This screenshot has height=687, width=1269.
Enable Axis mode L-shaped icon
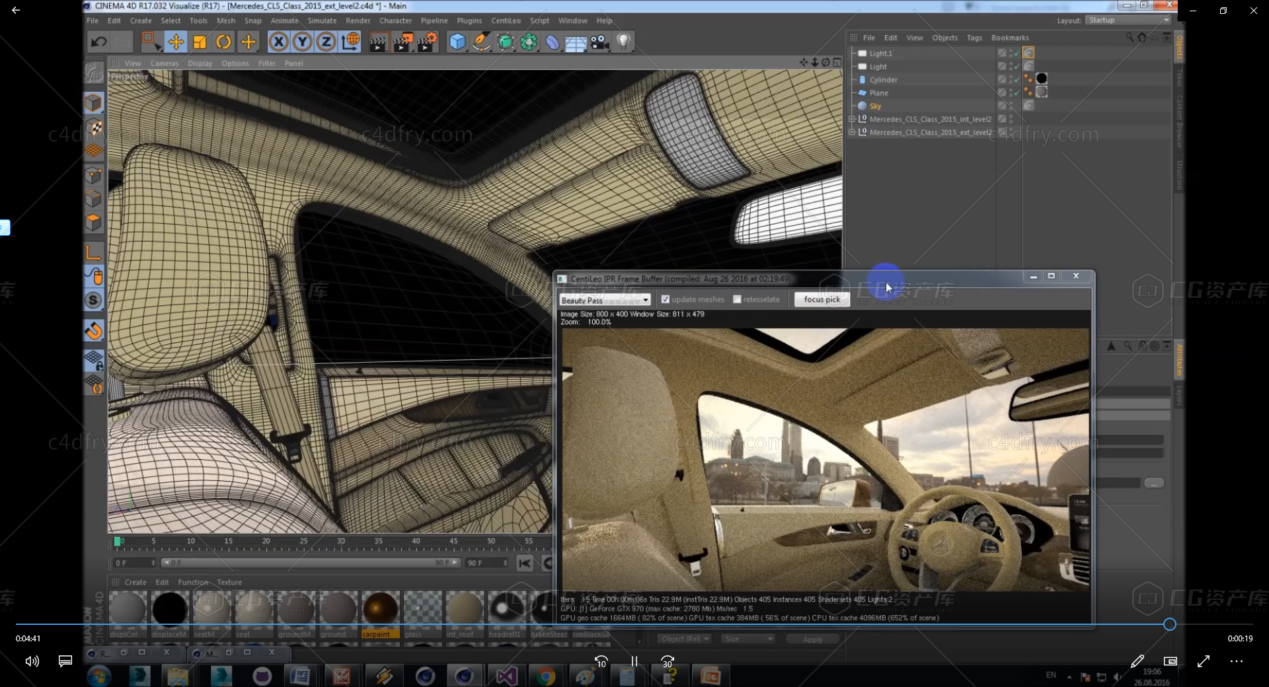tap(94, 252)
